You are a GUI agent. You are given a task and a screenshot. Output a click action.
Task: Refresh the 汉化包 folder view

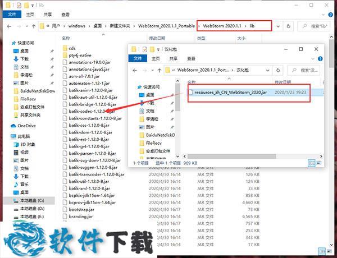(278, 70)
